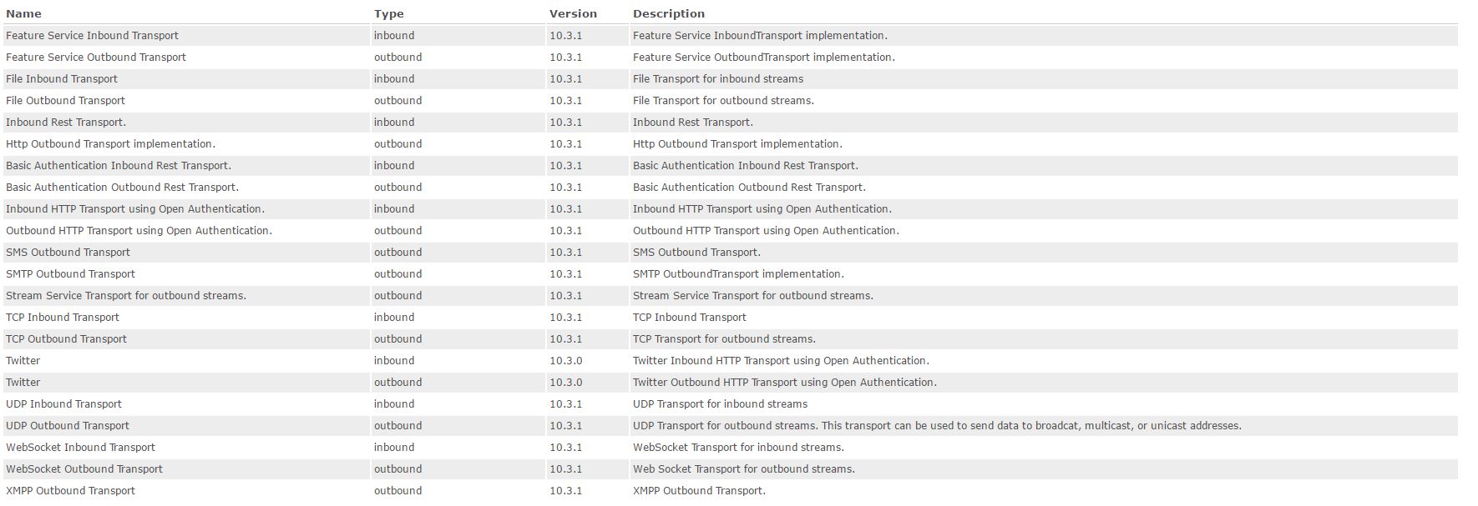Select WebSocket Inbound Transport entry
Screen dimensions: 1478x506
(80, 448)
